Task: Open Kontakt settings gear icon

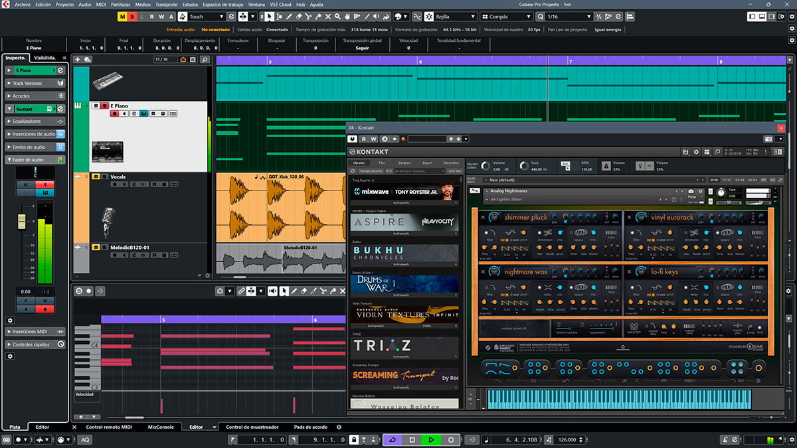Action: 696,152
